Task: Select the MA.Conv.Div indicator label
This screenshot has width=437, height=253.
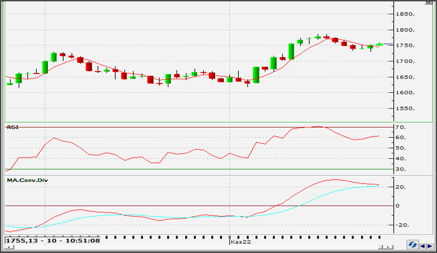Action: pyautogui.click(x=27, y=180)
